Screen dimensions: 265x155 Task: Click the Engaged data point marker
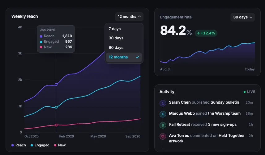[x=56, y=107]
